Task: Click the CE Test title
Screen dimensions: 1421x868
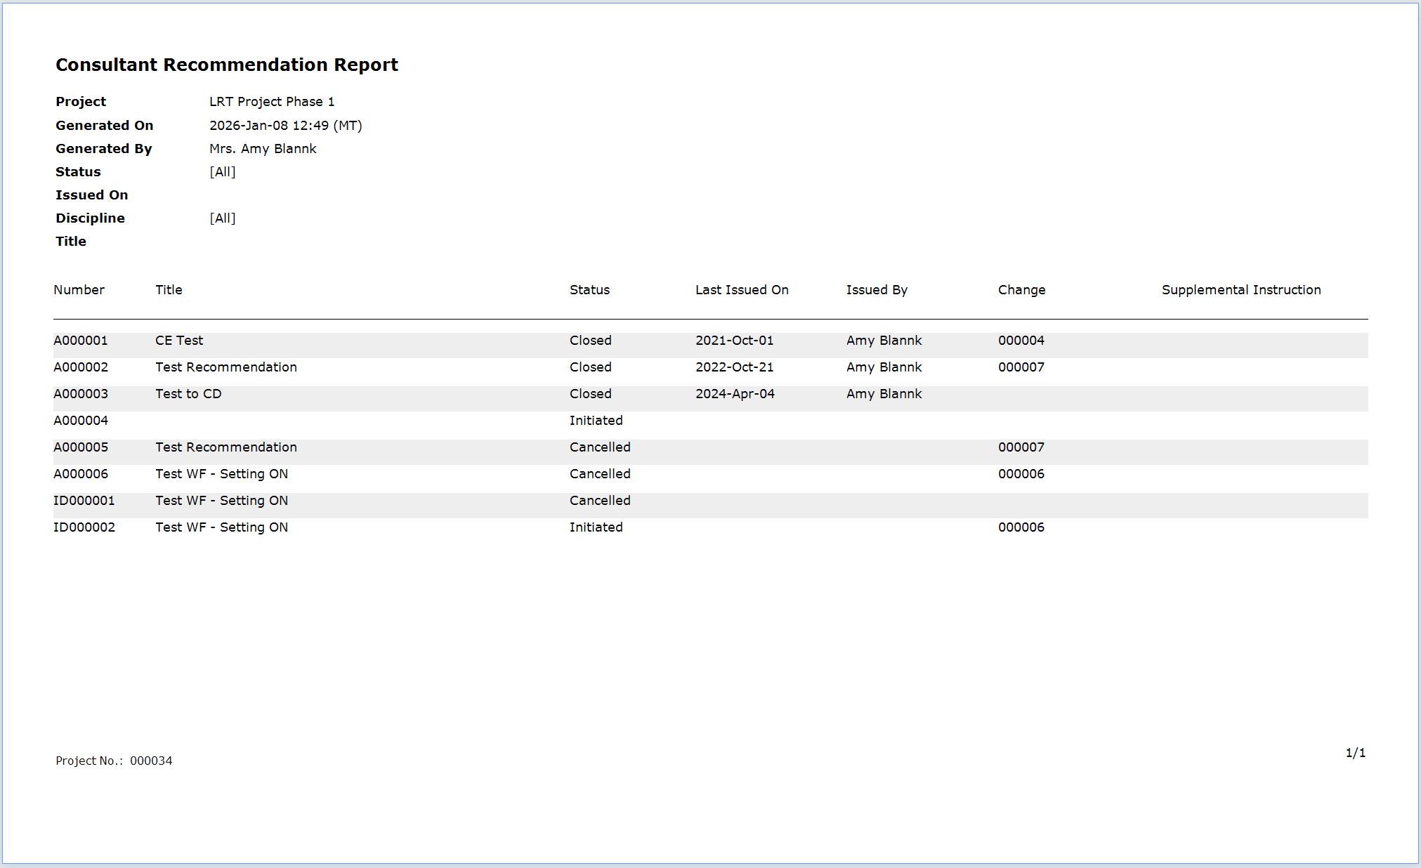Action: pos(179,341)
